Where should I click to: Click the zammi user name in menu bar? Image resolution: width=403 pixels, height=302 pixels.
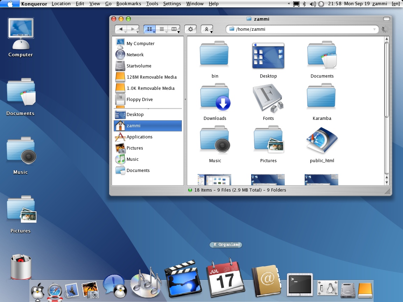click(380, 3)
